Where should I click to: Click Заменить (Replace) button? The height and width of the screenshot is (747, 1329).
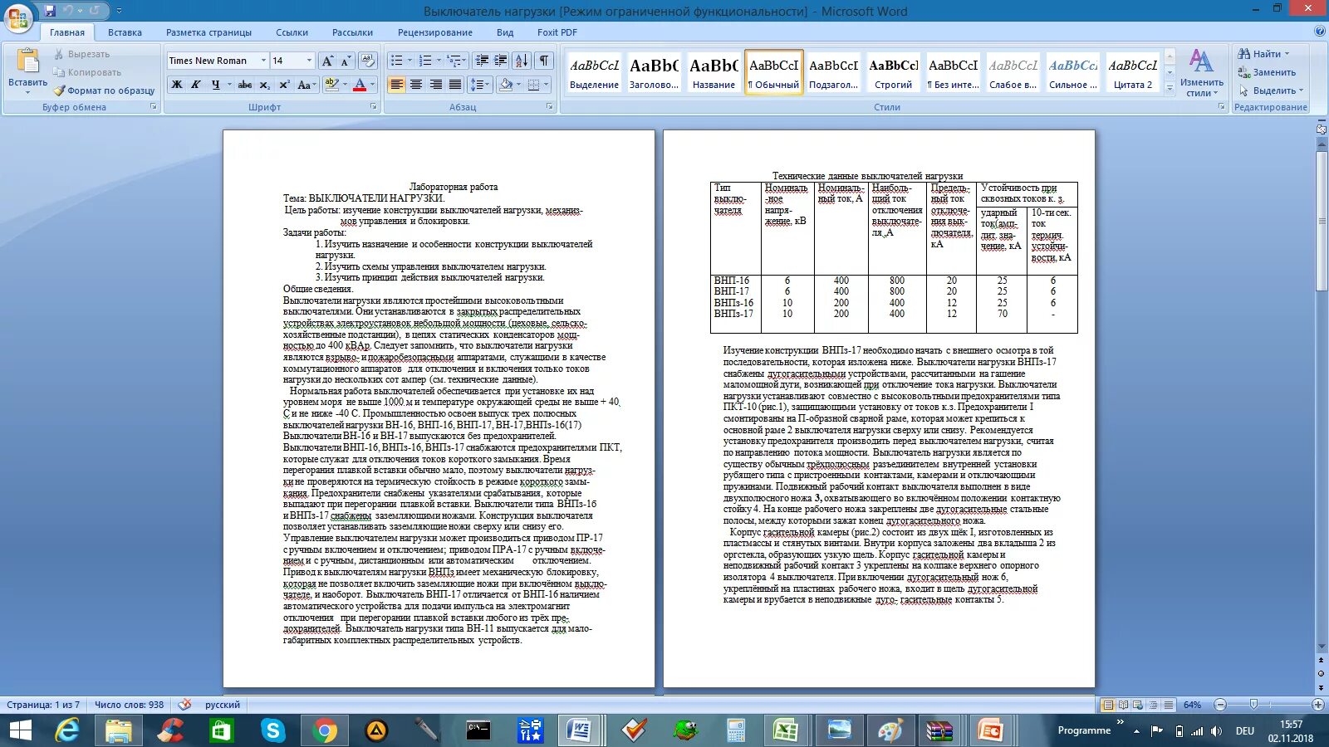coord(1267,72)
